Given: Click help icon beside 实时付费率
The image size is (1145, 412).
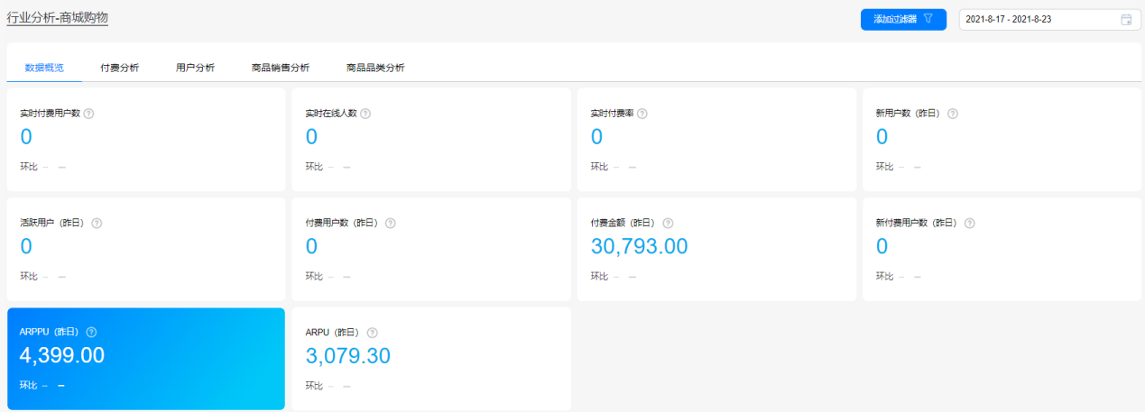Looking at the screenshot, I should click(642, 114).
